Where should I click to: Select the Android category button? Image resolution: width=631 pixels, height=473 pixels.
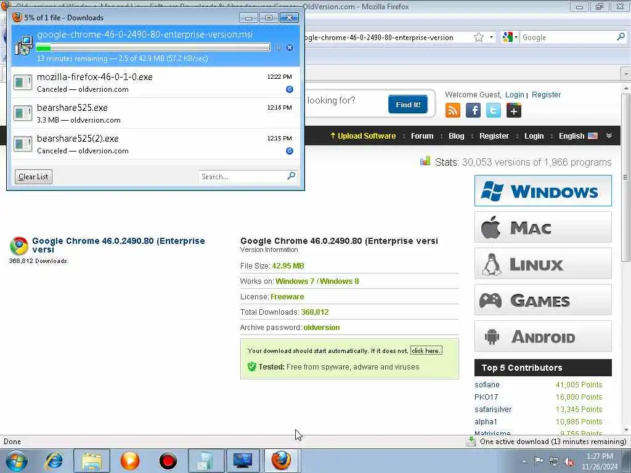point(543,336)
